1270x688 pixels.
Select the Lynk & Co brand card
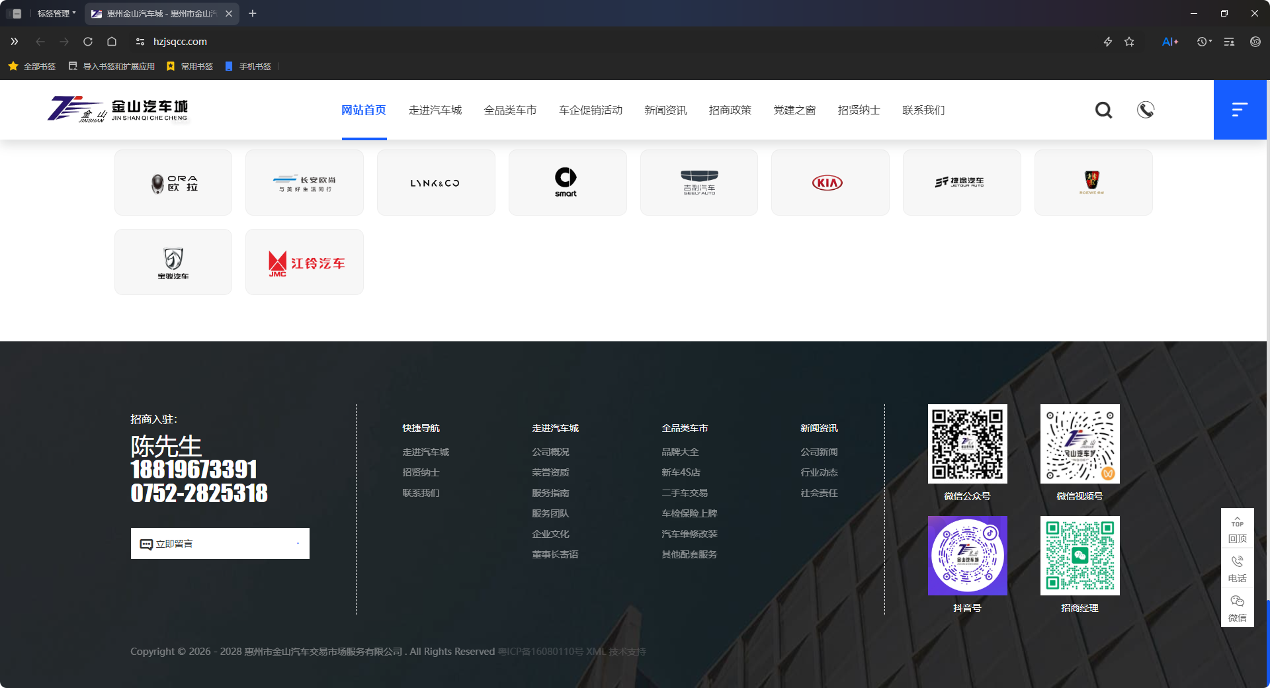click(436, 183)
